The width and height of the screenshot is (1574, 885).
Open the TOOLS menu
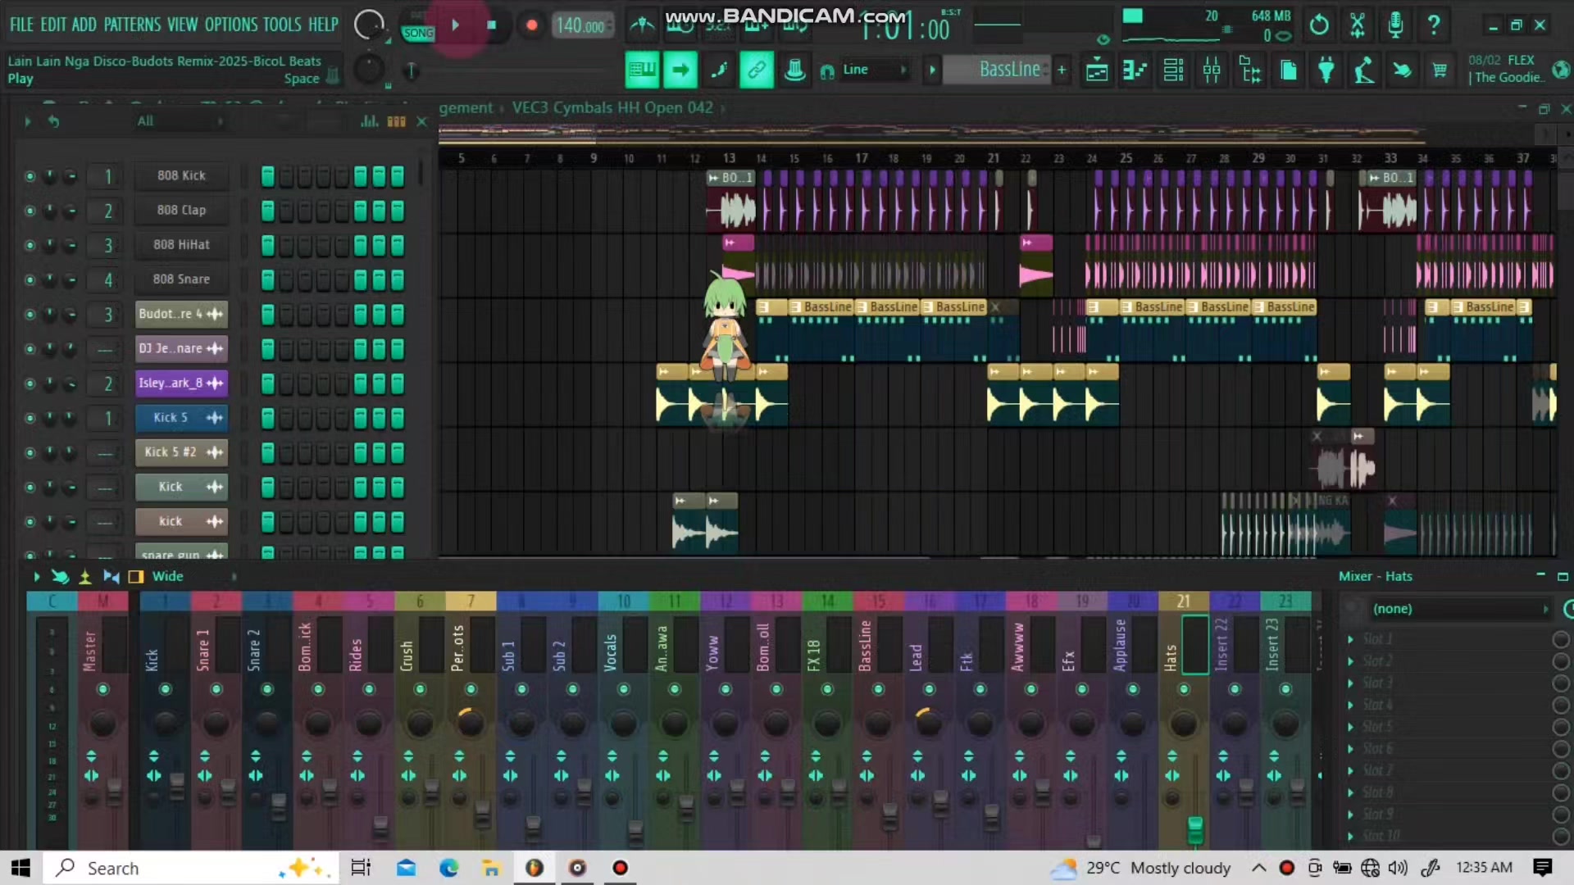(282, 25)
